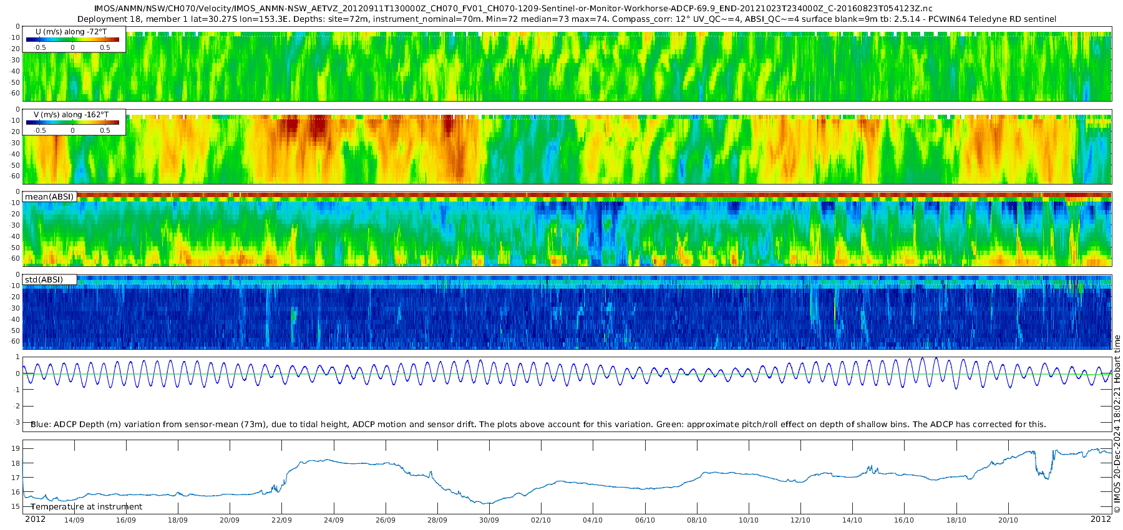Click the 19 tick on the temperature axis
The image size is (1123, 530).
coord(16,448)
